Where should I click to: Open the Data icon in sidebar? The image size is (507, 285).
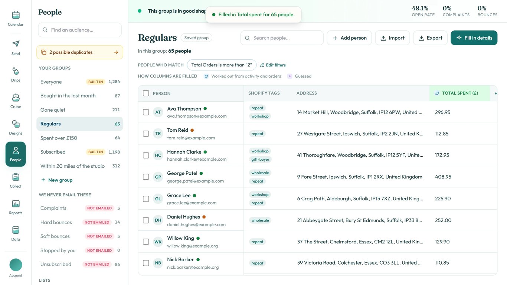pos(16,230)
